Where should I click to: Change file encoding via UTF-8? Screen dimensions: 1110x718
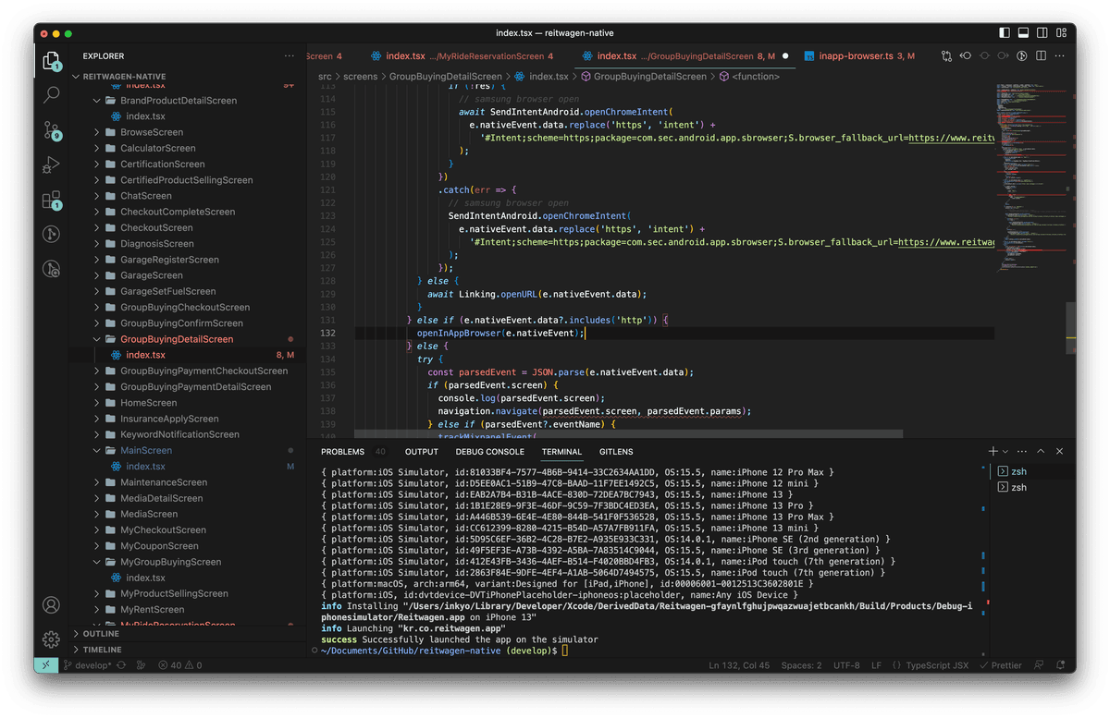tap(846, 665)
